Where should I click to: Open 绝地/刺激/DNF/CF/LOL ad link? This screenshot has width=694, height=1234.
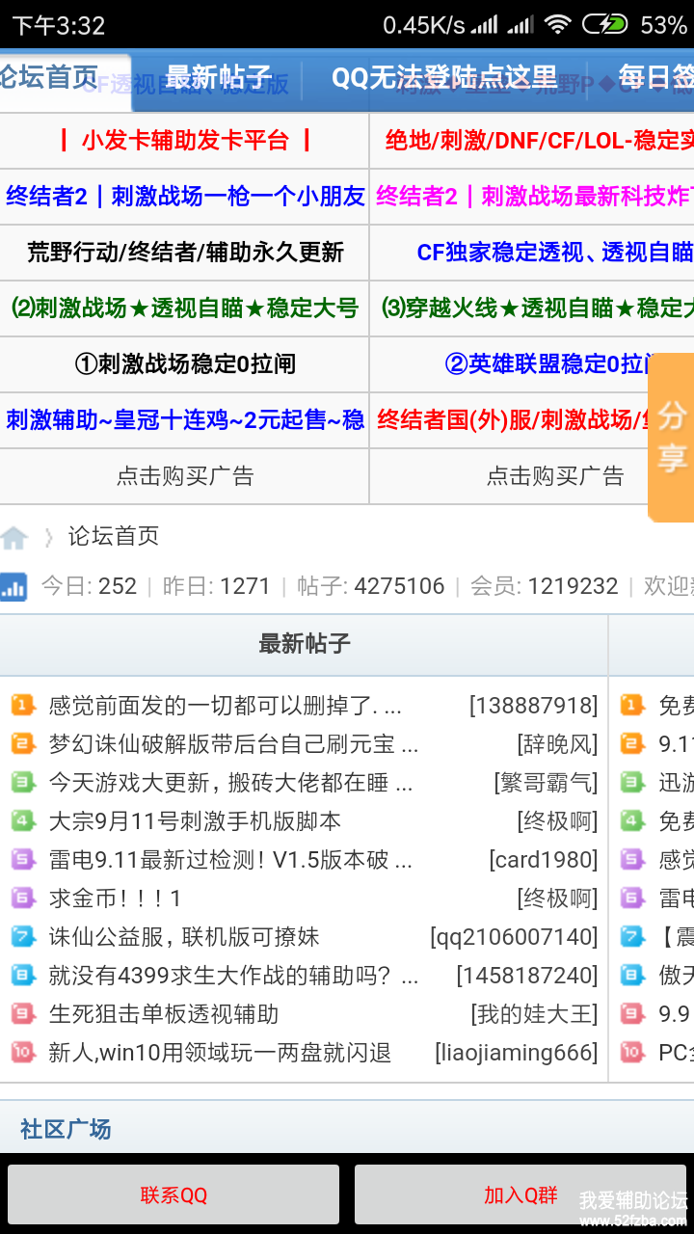click(x=540, y=141)
